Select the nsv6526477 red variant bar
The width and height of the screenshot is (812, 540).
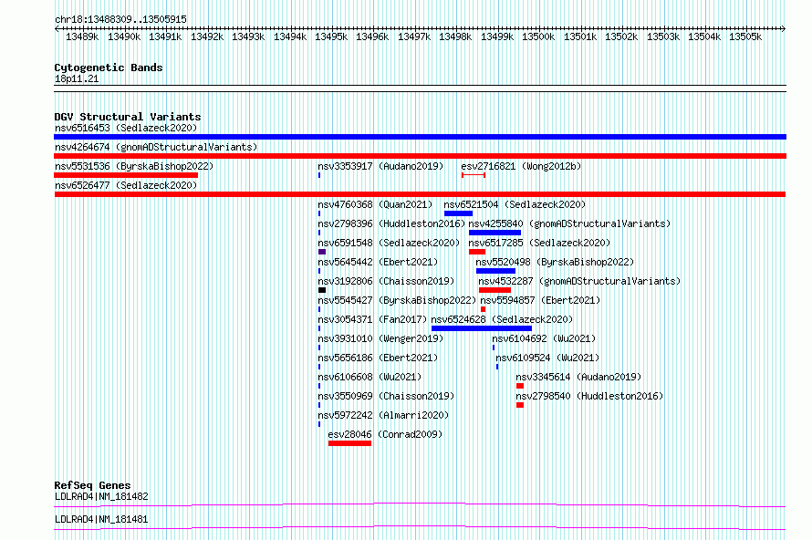[x=420, y=194]
